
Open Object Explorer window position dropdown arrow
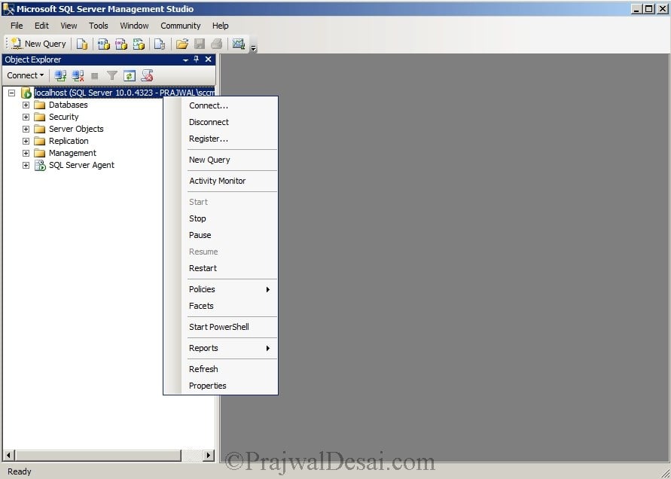coord(185,60)
